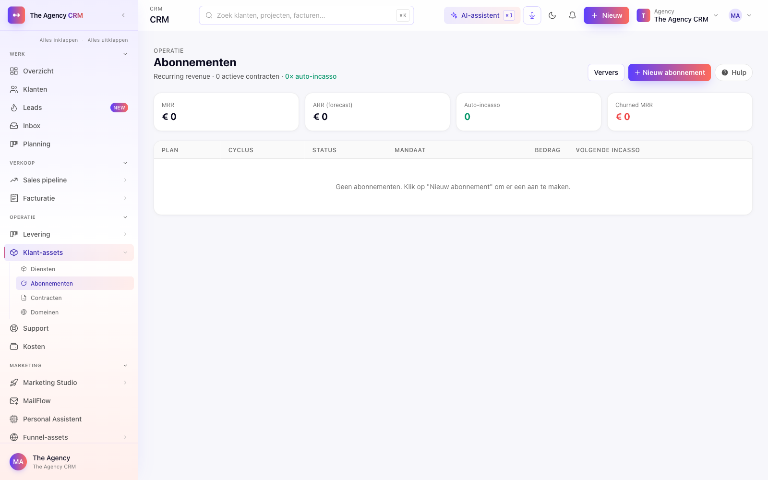Expand the Sales pipeline submenu arrow
Image resolution: width=768 pixels, height=480 pixels.
[x=125, y=180]
